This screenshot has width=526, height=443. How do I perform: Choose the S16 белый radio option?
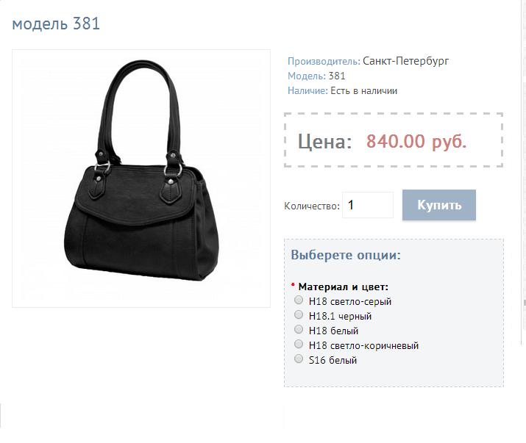[x=299, y=359]
